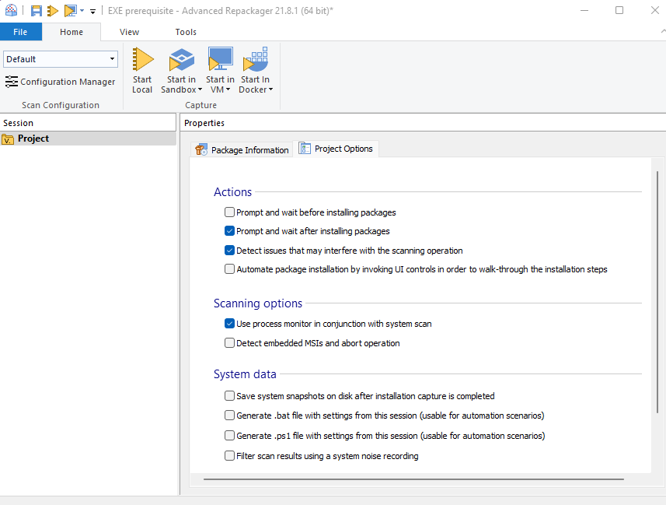Click quick access Start in VM icon
Screen dimensions: 666x505
tap(70, 10)
